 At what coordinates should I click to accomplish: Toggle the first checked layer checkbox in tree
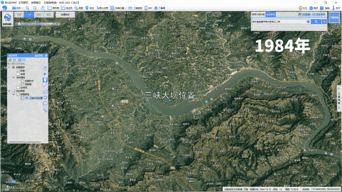pos(18,70)
